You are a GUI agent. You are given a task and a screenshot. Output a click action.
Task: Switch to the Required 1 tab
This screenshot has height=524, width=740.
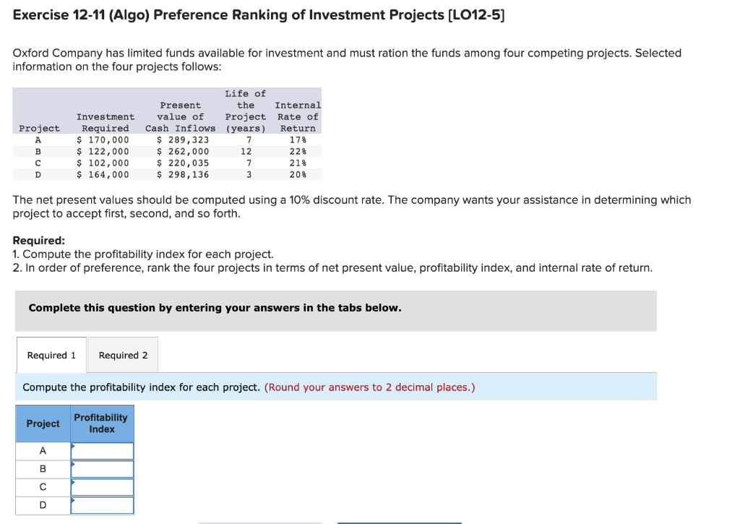click(x=51, y=355)
